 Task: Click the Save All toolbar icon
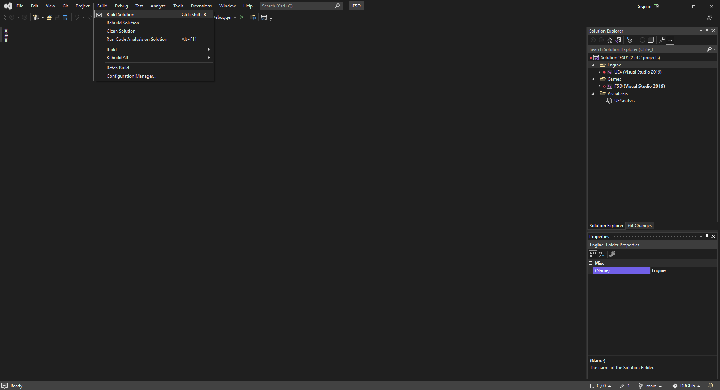point(66,17)
